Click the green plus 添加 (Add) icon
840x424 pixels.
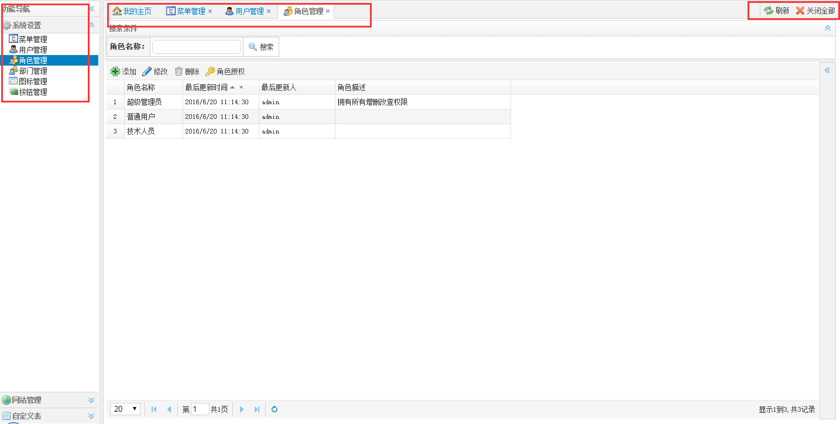pyautogui.click(x=115, y=71)
